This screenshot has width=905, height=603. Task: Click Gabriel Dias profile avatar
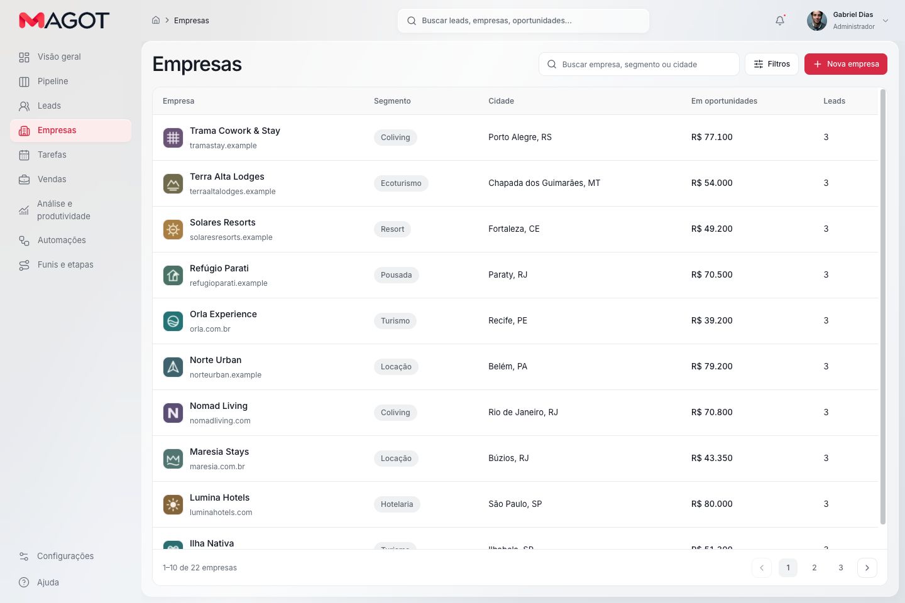click(817, 21)
